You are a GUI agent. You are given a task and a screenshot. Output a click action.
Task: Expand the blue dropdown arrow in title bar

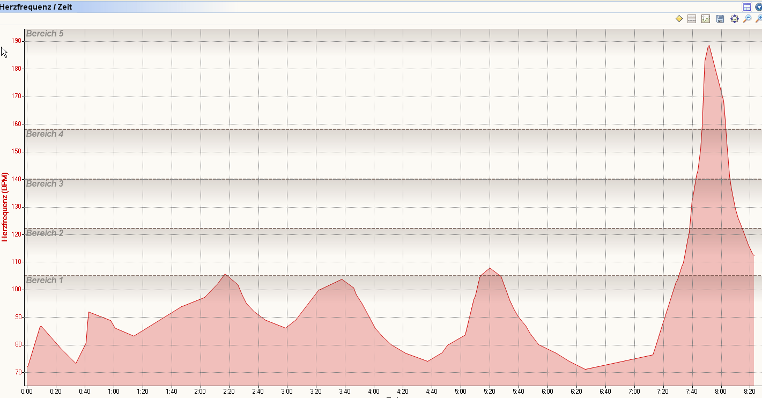758,7
